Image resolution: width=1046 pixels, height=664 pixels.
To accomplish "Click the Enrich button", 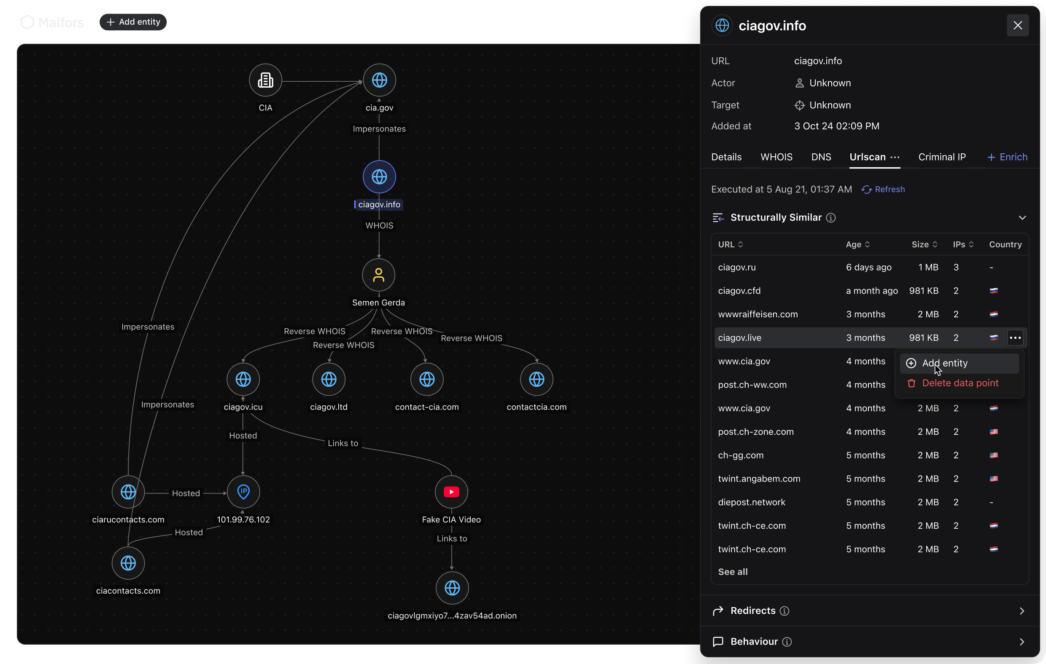I will point(1007,157).
